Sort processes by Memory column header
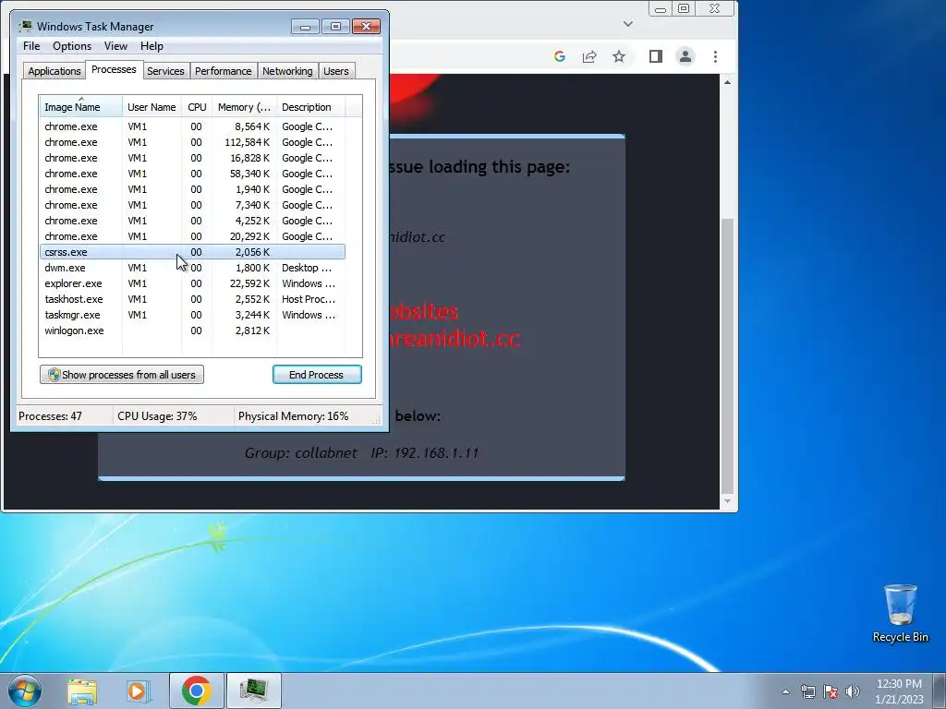This screenshot has width=946, height=709. pyautogui.click(x=244, y=107)
